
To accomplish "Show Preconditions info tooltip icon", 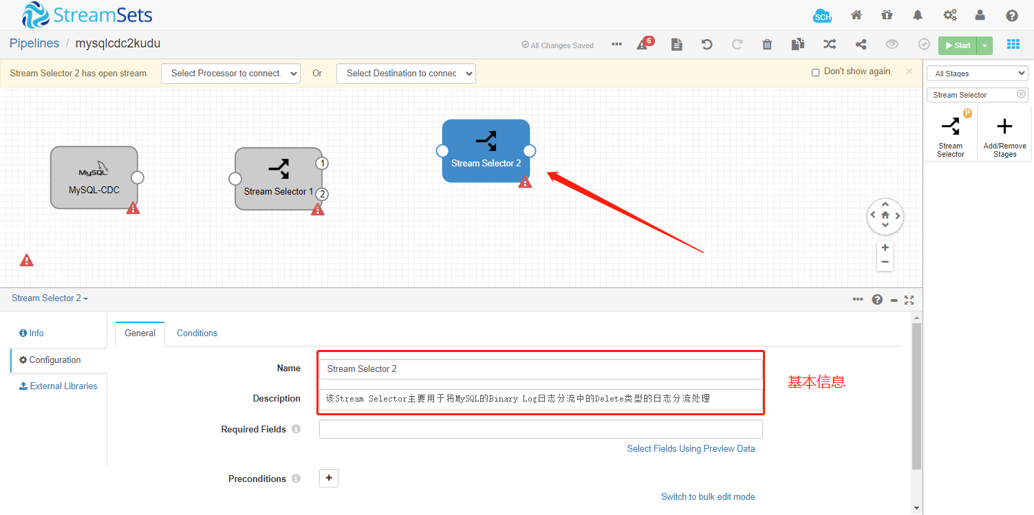I will click(296, 479).
